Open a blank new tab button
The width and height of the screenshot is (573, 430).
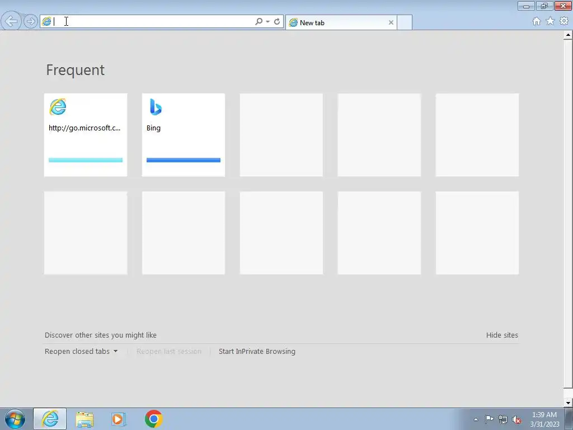405,22
